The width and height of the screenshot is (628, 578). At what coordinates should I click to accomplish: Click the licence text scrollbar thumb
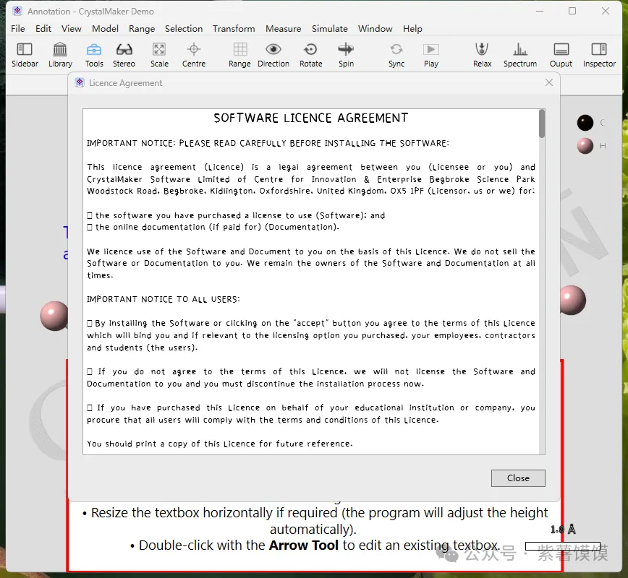coord(542,124)
